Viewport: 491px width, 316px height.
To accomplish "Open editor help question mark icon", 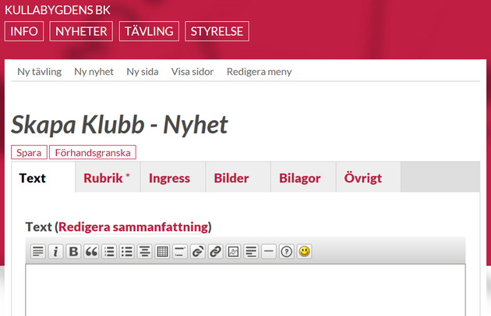I will click(287, 251).
